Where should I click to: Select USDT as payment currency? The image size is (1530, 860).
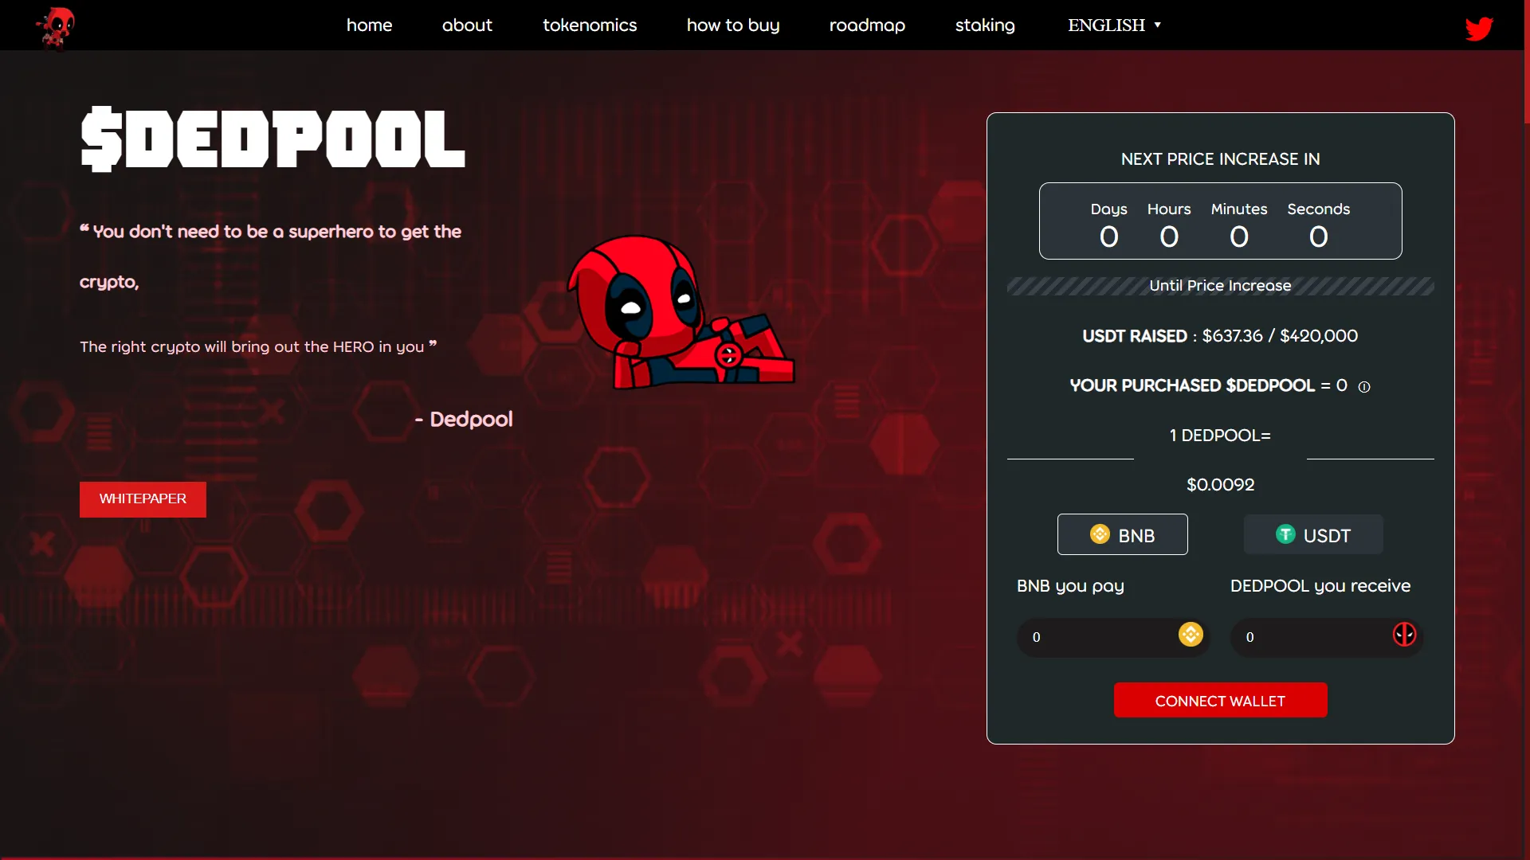pyautogui.click(x=1313, y=535)
